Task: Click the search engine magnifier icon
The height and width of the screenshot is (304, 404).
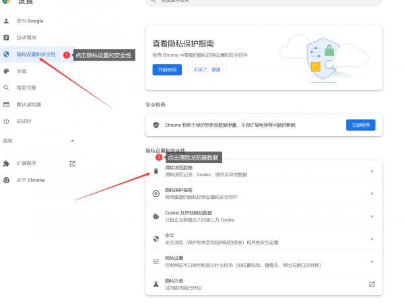Action: (7, 88)
